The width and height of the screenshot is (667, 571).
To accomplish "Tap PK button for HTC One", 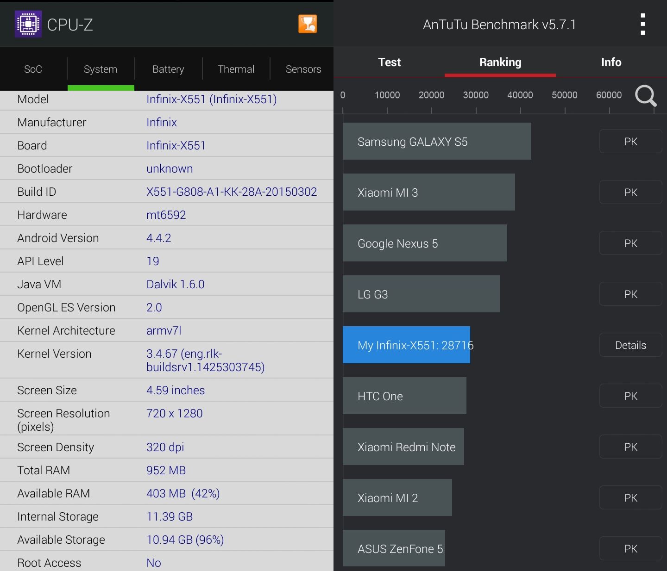I will point(631,396).
